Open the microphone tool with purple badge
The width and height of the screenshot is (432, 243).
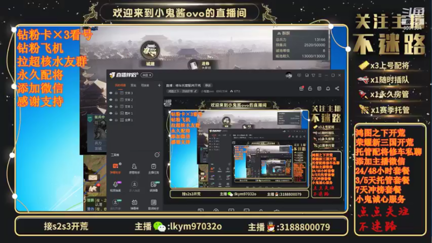(116, 186)
